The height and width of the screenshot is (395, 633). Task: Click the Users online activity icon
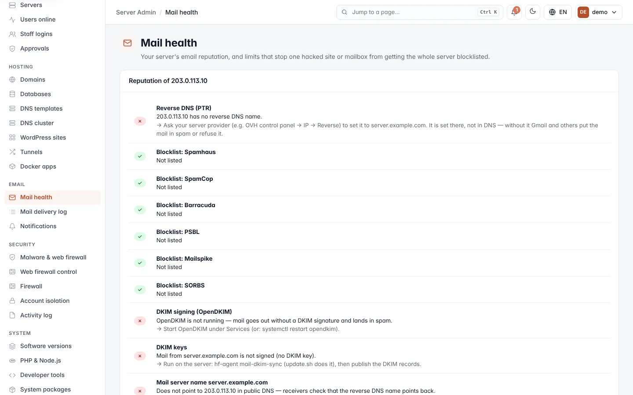click(x=12, y=19)
